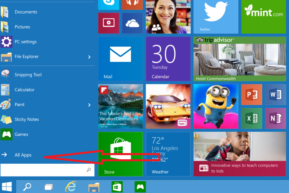Open File Explorer from the taskbar
289x193 pixels.
coord(94,187)
